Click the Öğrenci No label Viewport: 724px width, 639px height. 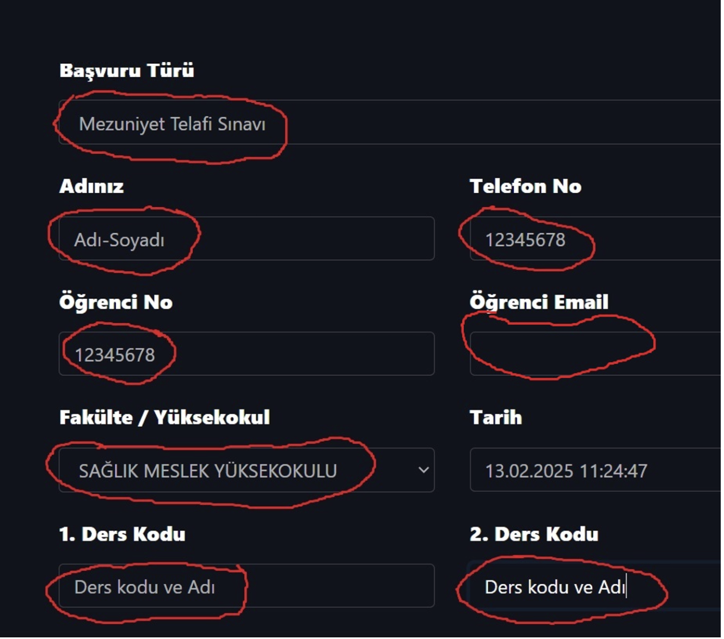(x=115, y=303)
